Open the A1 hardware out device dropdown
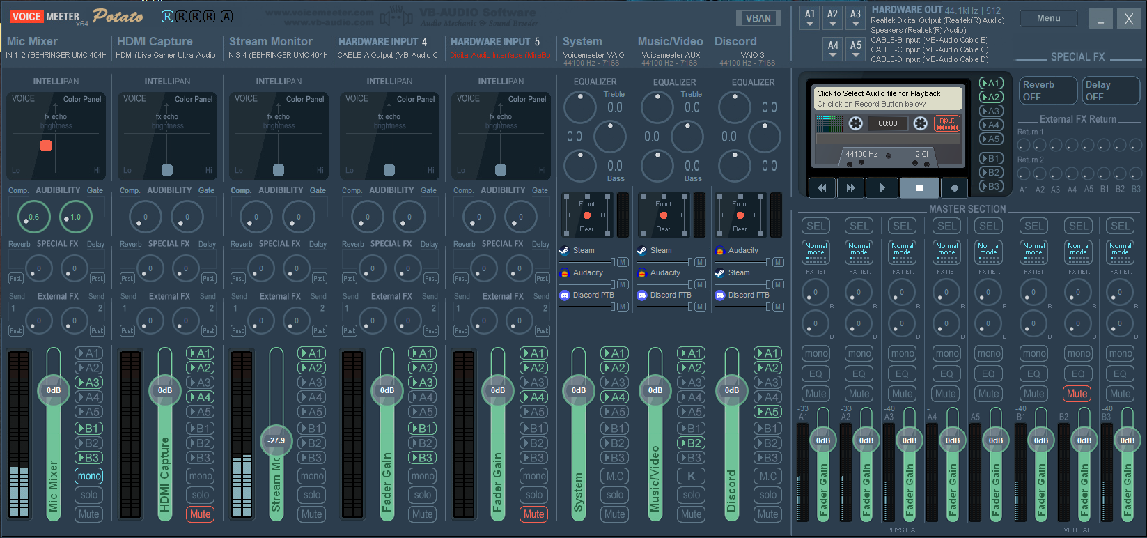Screen dimensions: 1147x538 click(x=809, y=18)
